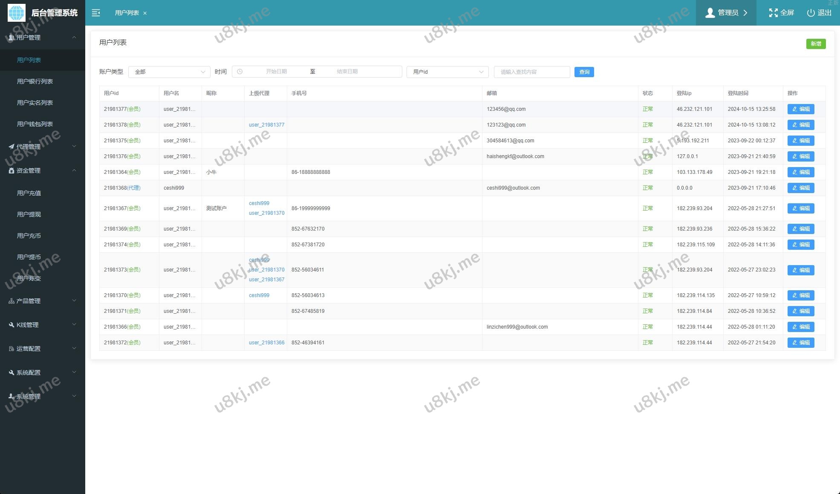Click the blue 查询 button
The image size is (840, 494).
584,72
